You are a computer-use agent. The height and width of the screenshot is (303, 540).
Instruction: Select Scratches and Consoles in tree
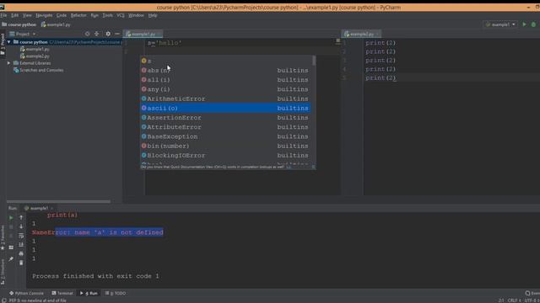point(41,70)
